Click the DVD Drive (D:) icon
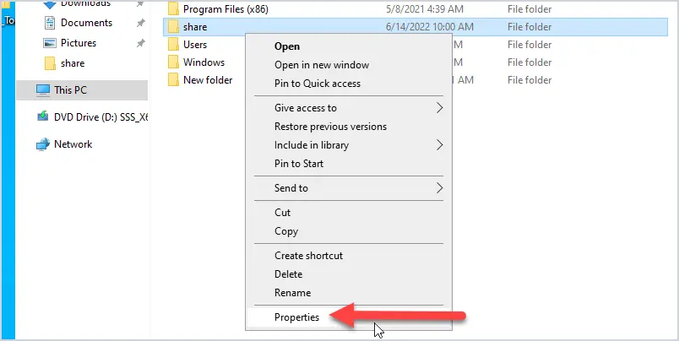Viewport: 679px width, 341px height. pyautogui.click(x=43, y=116)
